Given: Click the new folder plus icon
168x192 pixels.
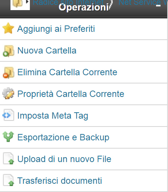Looking at the screenshot, I should (8, 51).
